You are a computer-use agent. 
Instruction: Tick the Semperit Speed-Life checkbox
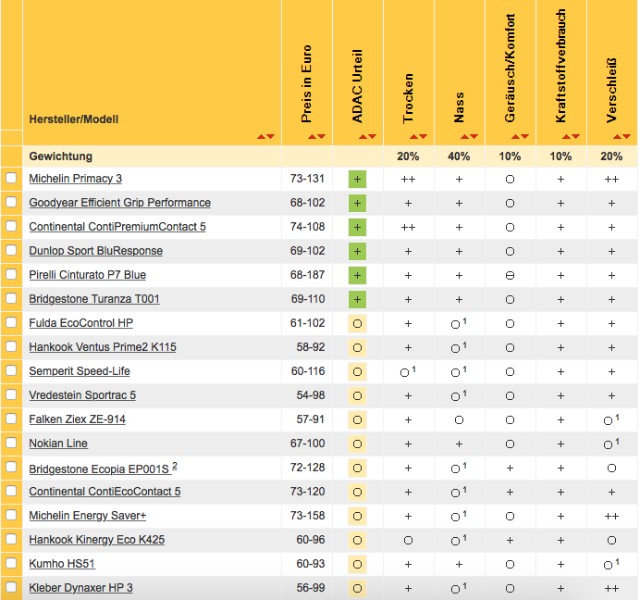(11, 370)
